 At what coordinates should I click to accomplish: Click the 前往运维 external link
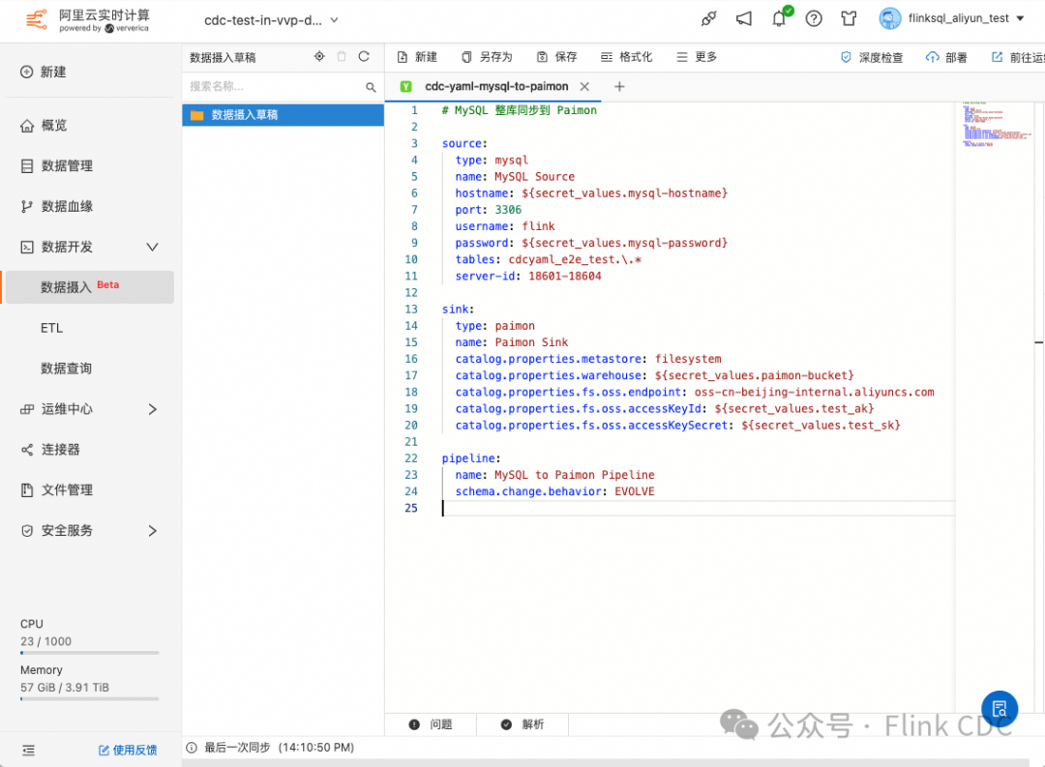(x=1018, y=57)
